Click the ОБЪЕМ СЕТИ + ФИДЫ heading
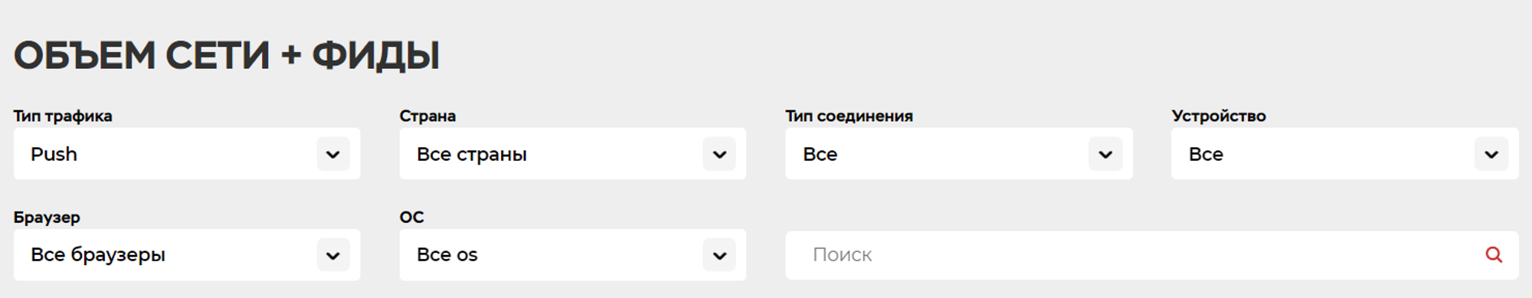1532x298 pixels. (227, 56)
